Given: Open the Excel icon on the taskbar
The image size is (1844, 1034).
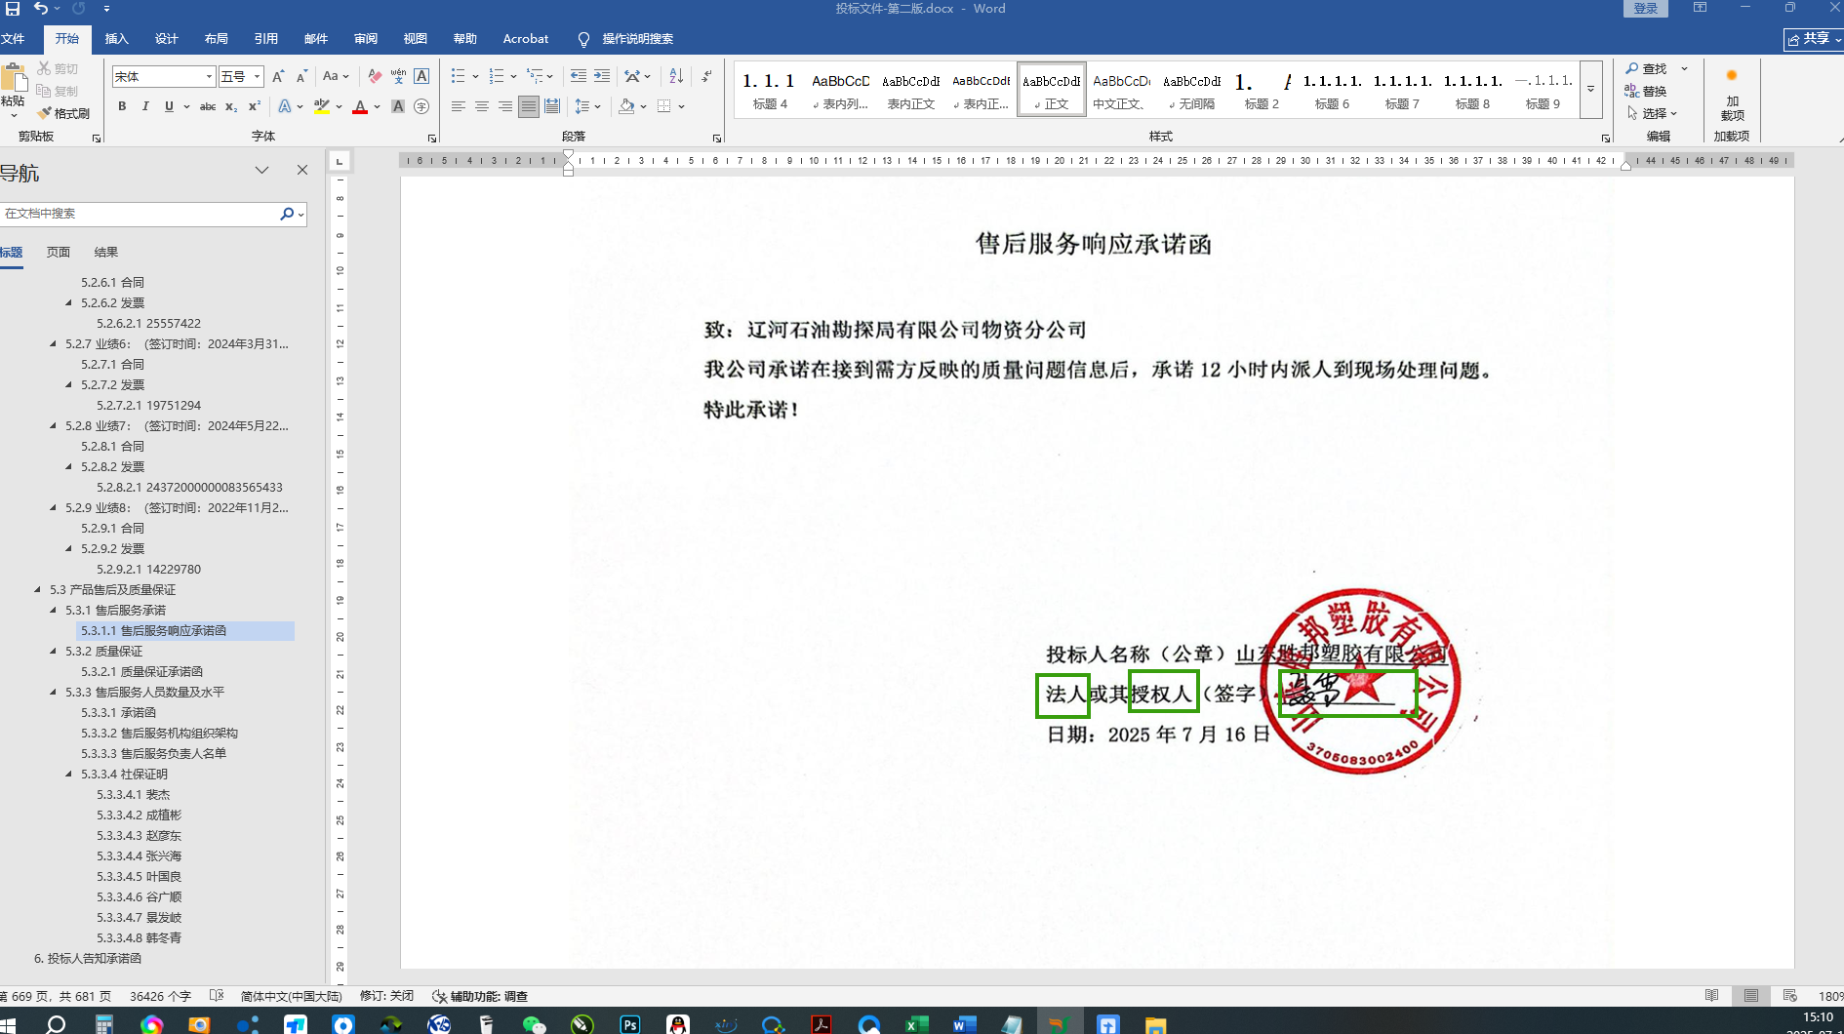Looking at the screenshot, I should (x=917, y=1023).
